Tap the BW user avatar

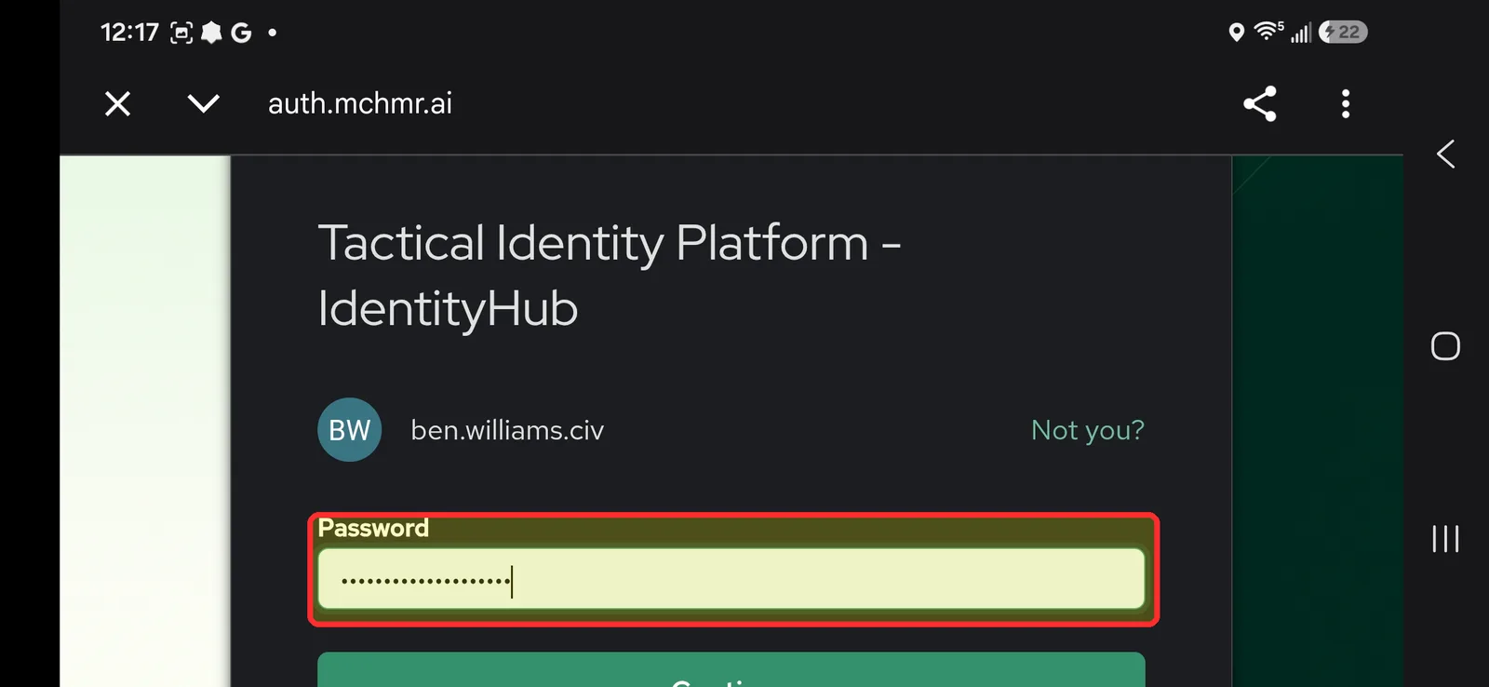(x=350, y=430)
